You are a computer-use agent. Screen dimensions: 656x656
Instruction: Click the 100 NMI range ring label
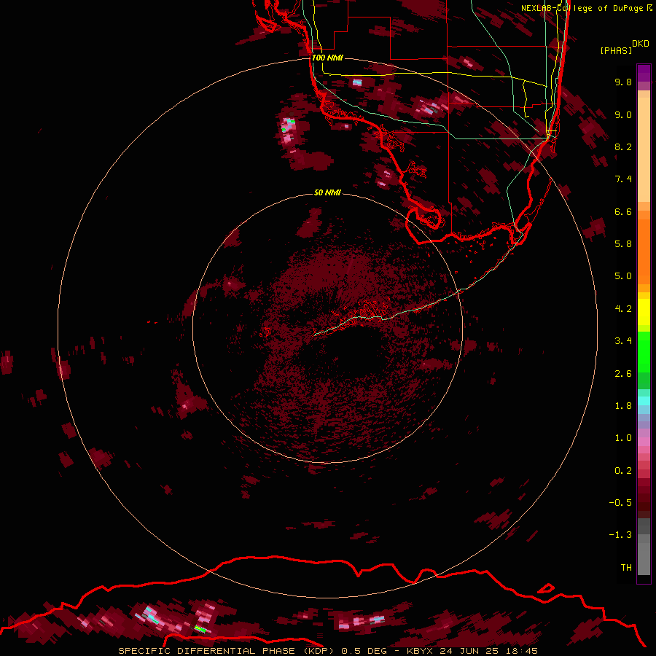click(327, 58)
